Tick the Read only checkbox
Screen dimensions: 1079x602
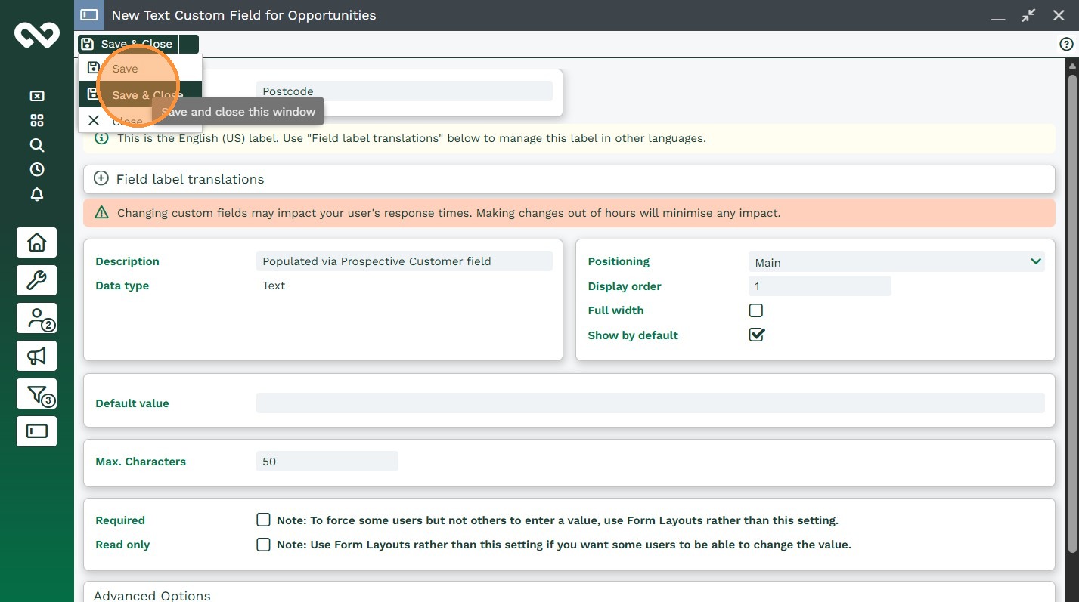[x=263, y=545]
